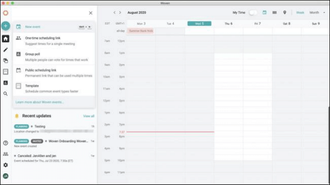330x185 pixels.
Task: Open the home icon in sidebar
Action: [6, 39]
